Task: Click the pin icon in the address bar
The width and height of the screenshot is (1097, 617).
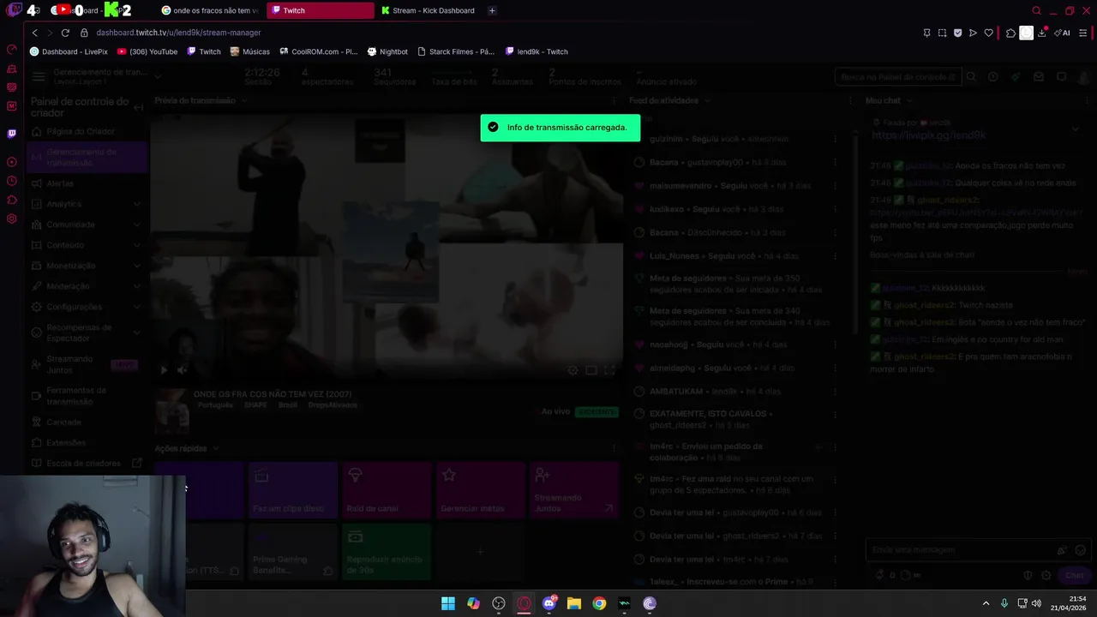Action: pyautogui.click(x=926, y=33)
